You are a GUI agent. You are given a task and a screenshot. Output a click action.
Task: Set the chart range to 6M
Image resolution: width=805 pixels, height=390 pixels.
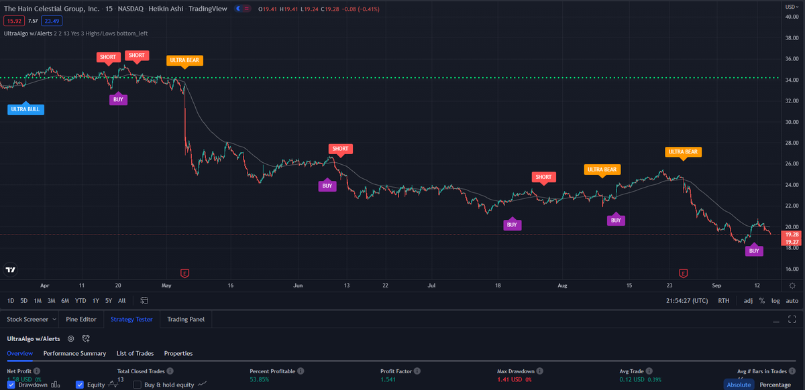pos(65,301)
